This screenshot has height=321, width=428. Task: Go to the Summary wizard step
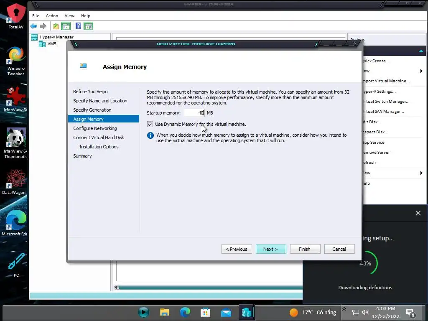point(82,156)
